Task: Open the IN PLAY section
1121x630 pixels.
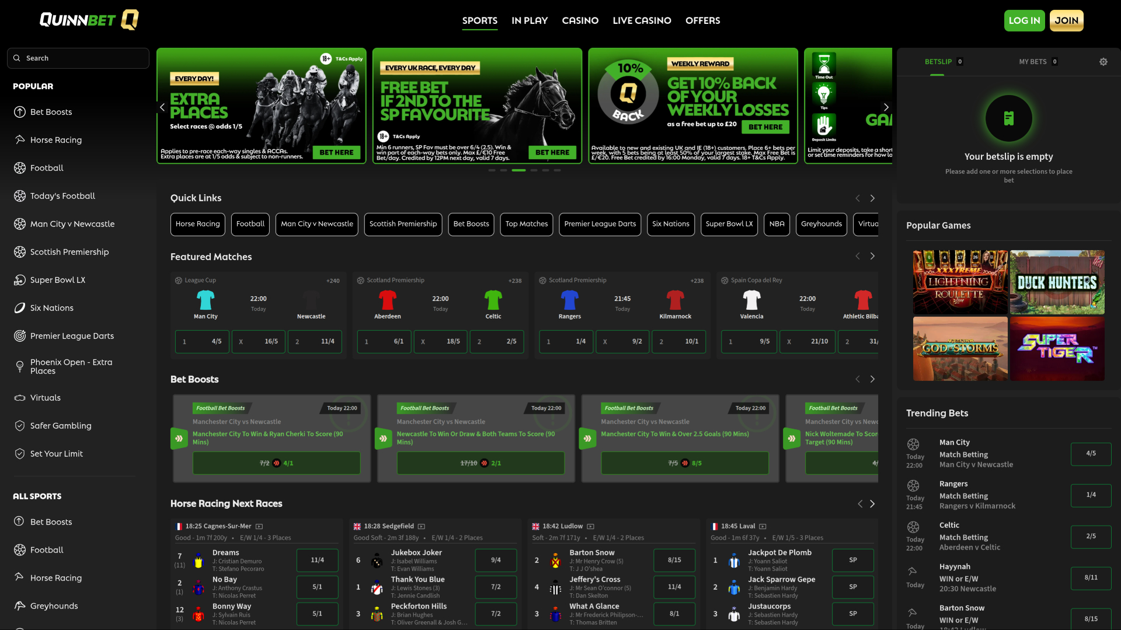Action: click(x=529, y=20)
